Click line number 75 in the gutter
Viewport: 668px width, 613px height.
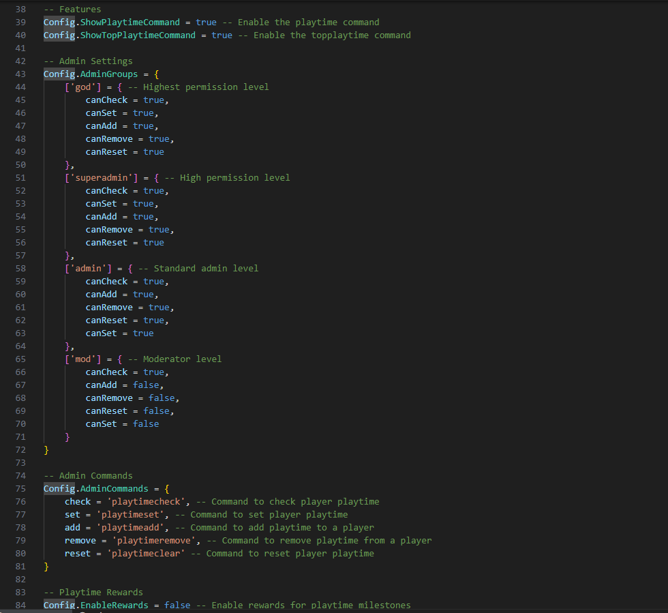point(20,488)
